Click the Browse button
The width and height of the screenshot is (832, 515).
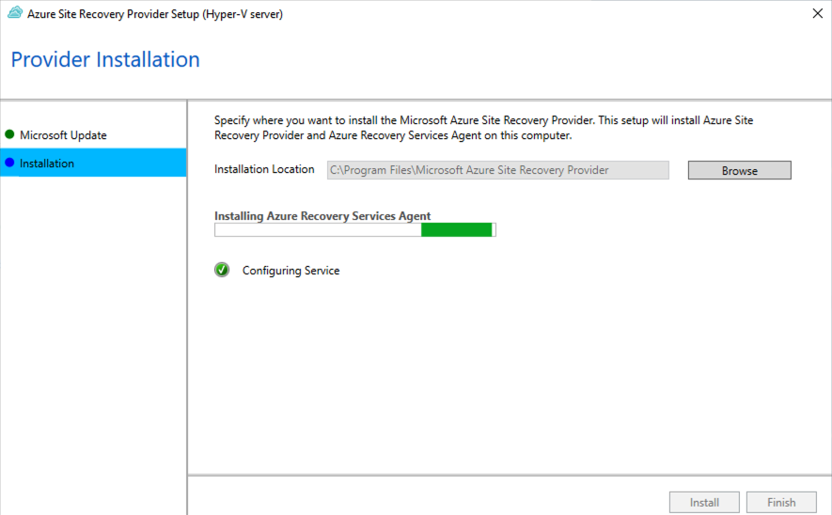pos(739,170)
